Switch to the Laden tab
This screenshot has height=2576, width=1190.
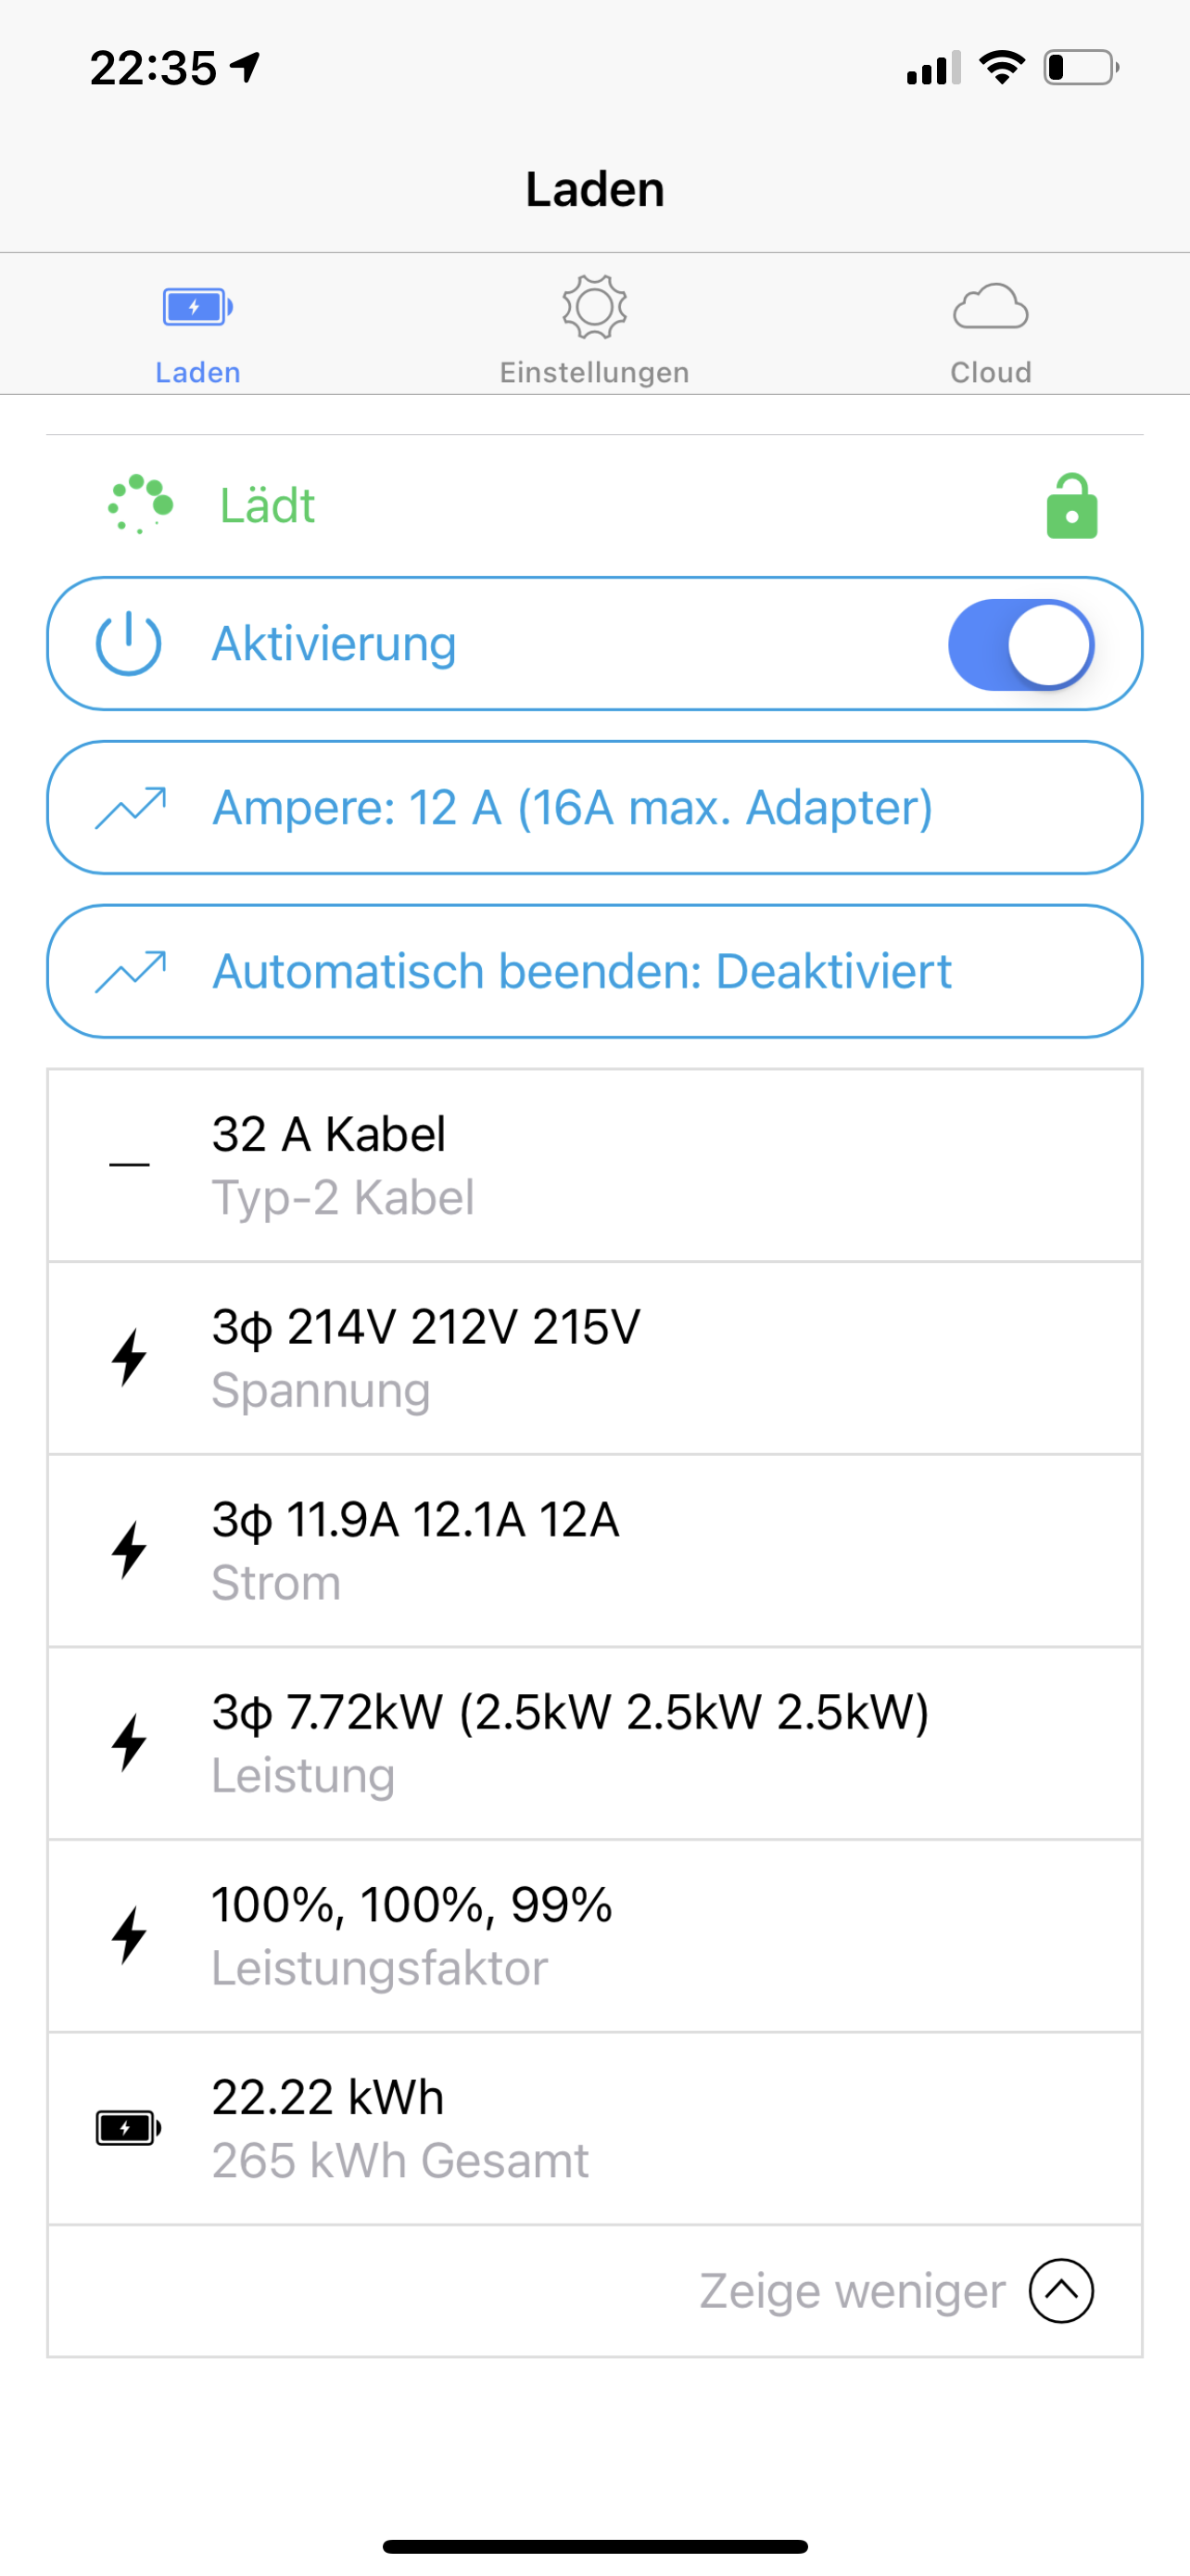pos(197,330)
